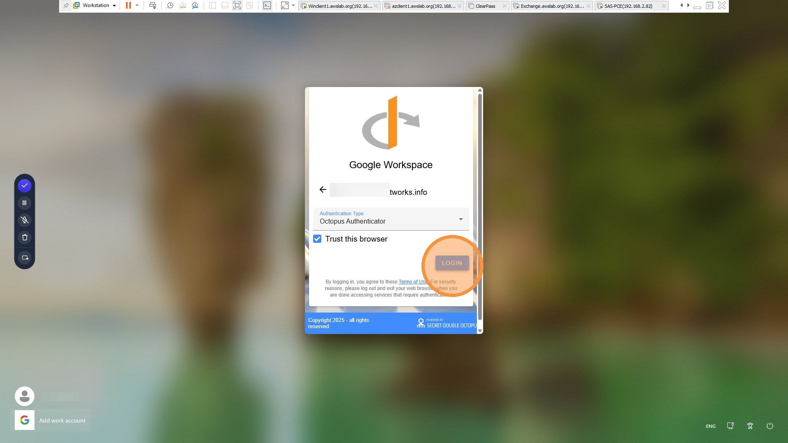Expand the stretch display options arrow
This screenshot has height=443, width=788.
coord(293,6)
